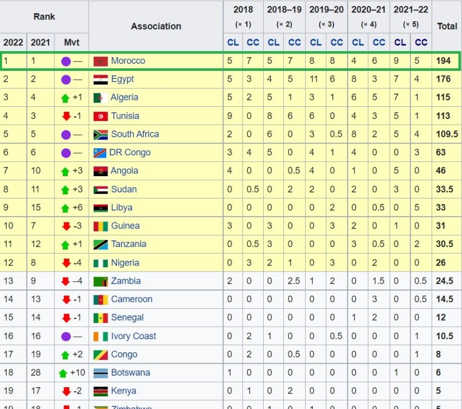Viewport: 462px width, 409px height.
Task: Click Algeria's green up arrow
Action: 65,98
